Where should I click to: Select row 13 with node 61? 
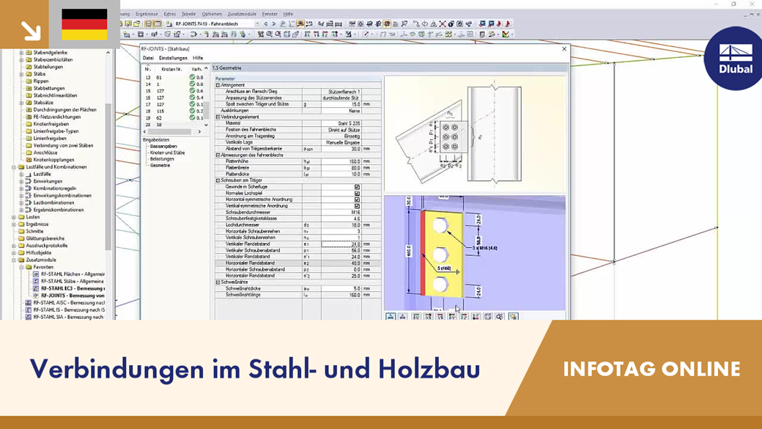point(172,77)
